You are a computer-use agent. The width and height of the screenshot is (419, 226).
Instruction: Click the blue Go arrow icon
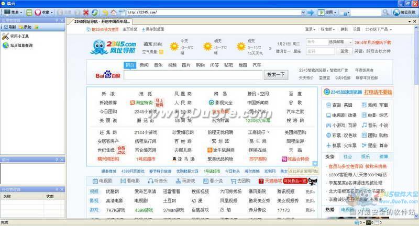click(x=311, y=12)
